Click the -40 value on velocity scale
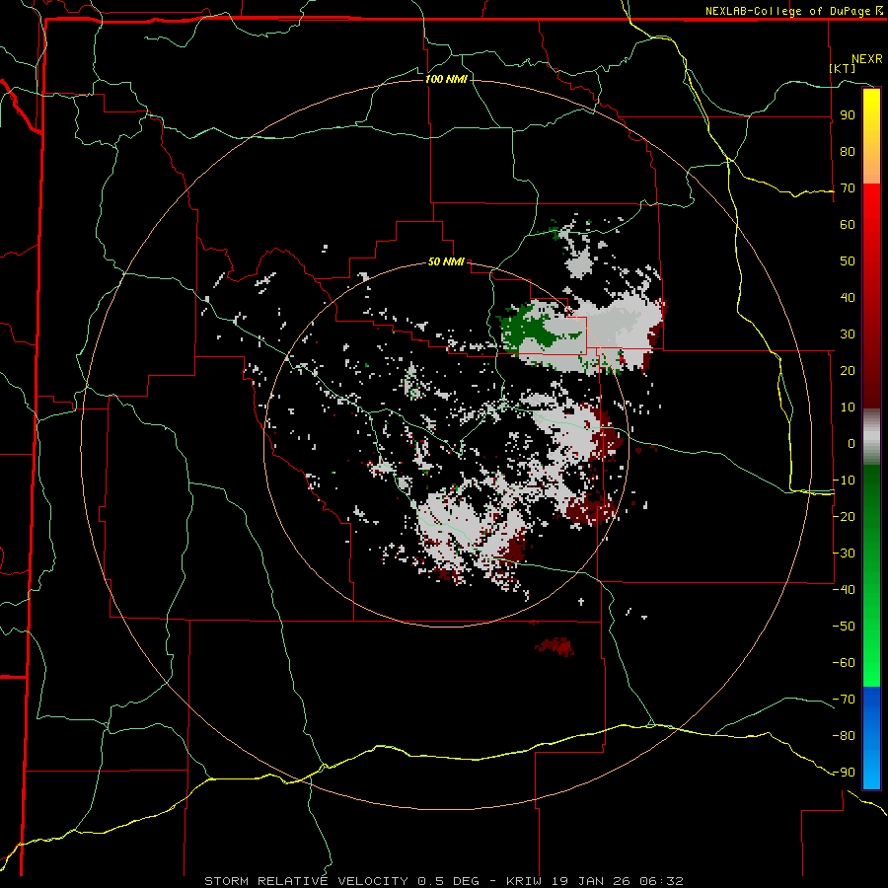This screenshot has height=888, width=888. pyautogui.click(x=844, y=590)
